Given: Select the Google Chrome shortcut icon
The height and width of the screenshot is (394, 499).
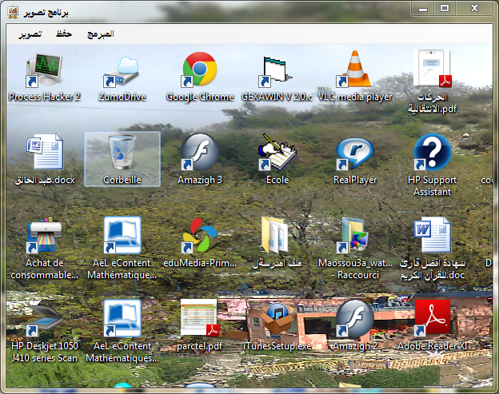Looking at the screenshot, I should 200,70.
